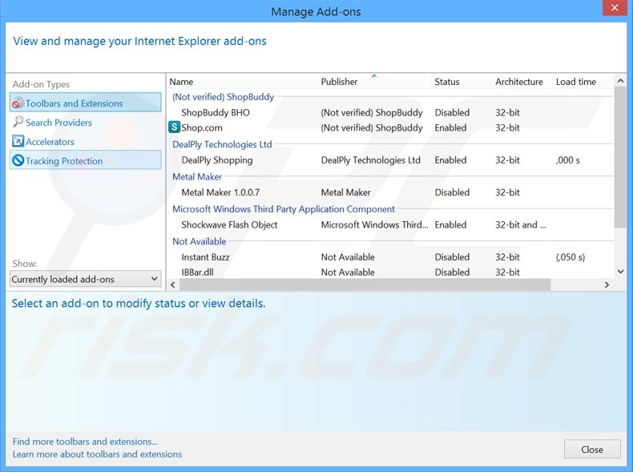Select the Instant Buzz add-on
633x472 pixels.
point(390,256)
